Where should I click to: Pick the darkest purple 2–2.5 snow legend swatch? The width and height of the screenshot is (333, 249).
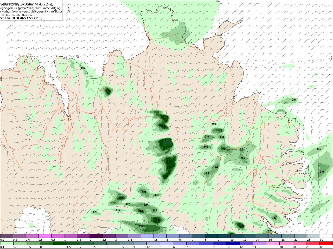point(97,236)
